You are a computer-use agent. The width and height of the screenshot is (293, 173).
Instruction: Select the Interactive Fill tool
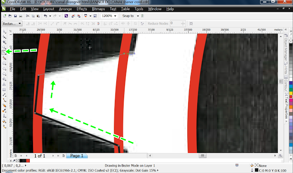4,127
